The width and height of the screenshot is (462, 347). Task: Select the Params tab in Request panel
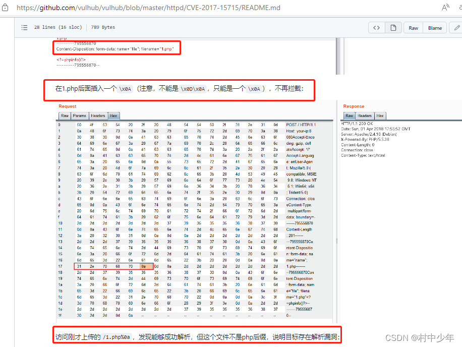click(80, 116)
